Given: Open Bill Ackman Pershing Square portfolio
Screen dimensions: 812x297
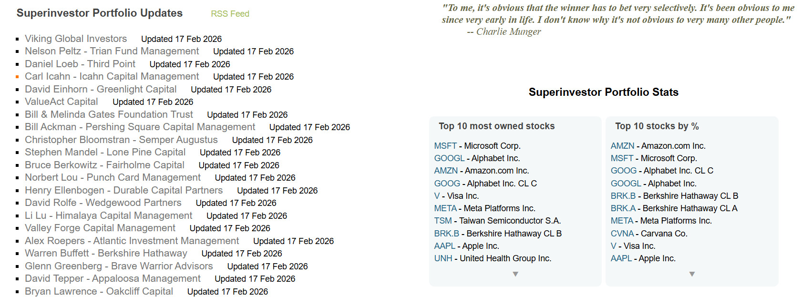Looking at the screenshot, I should pyautogui.click(x=140, y=127).
